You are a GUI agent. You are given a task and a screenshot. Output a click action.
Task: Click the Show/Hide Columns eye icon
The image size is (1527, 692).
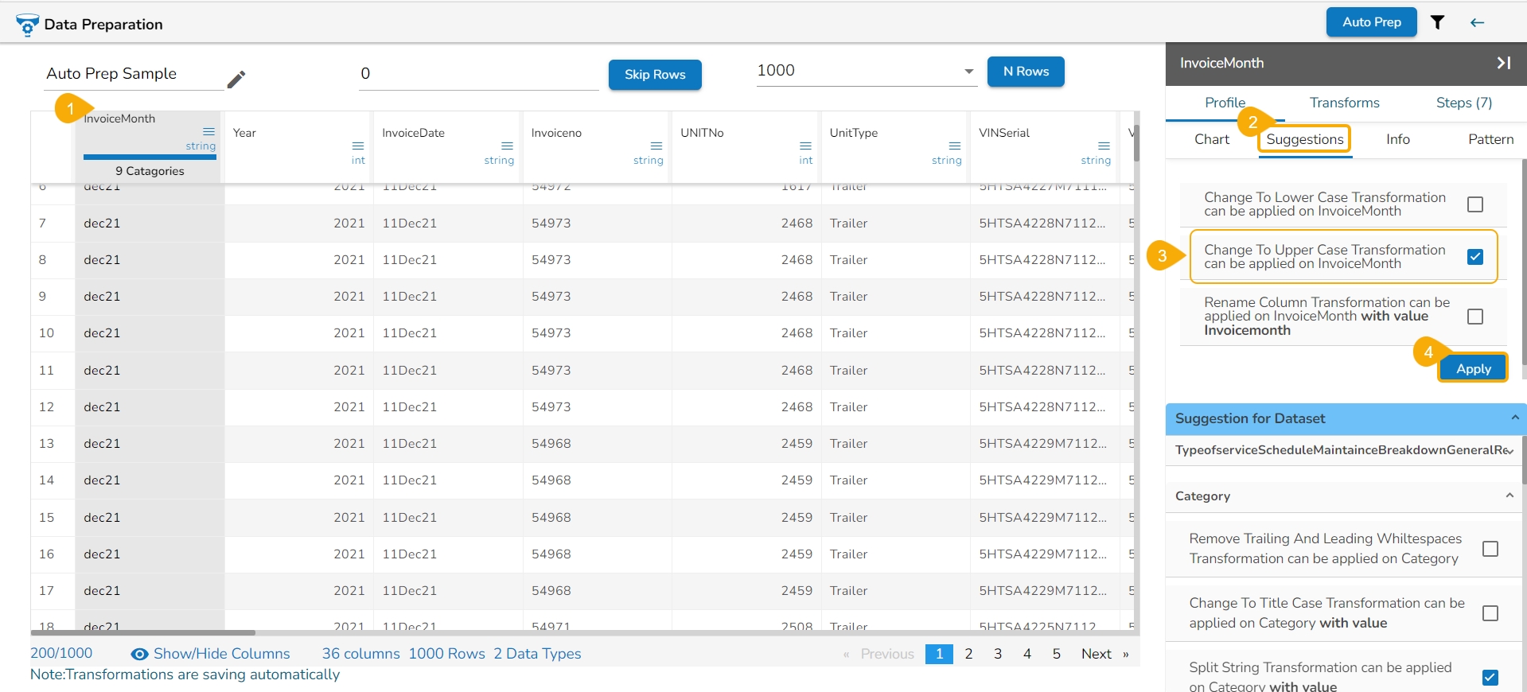(139, 654)
